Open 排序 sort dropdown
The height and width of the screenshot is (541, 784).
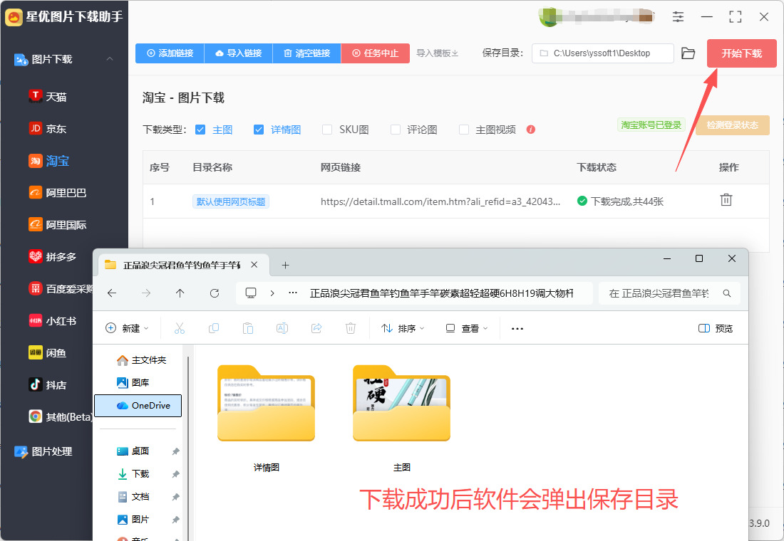click(x=403, y=328)
